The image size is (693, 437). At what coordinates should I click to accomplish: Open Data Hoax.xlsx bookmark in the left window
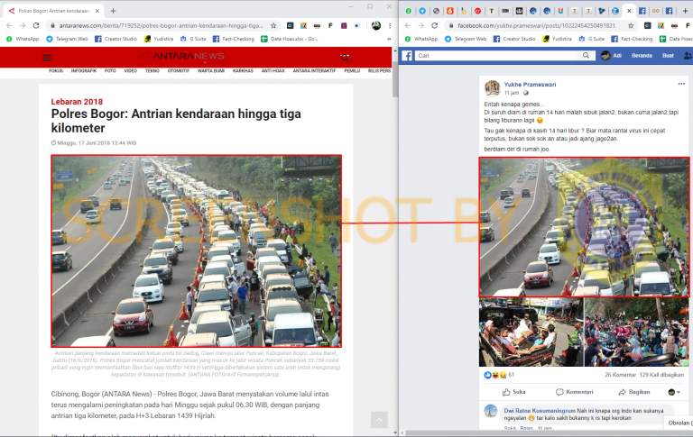[x=289, y=39]
